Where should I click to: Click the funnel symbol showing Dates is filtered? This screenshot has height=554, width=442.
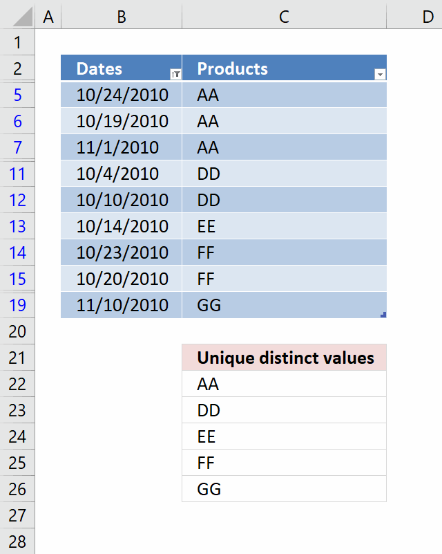[176, 72]
